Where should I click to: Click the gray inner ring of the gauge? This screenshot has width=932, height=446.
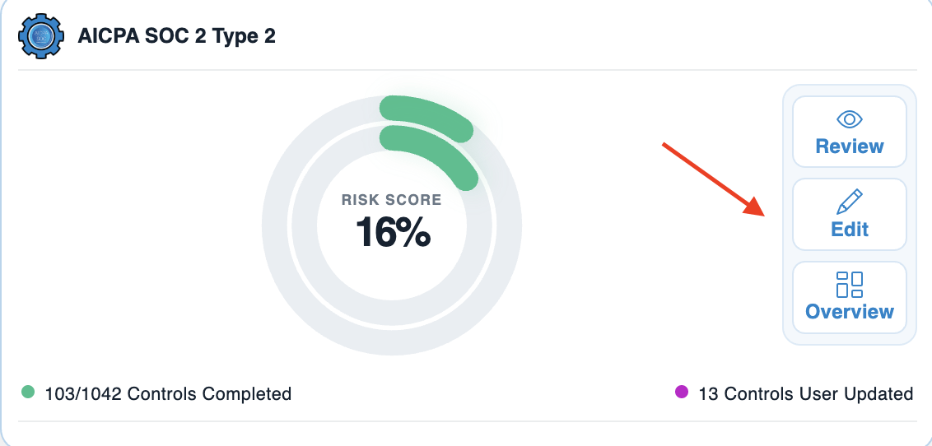coord(303,225)
